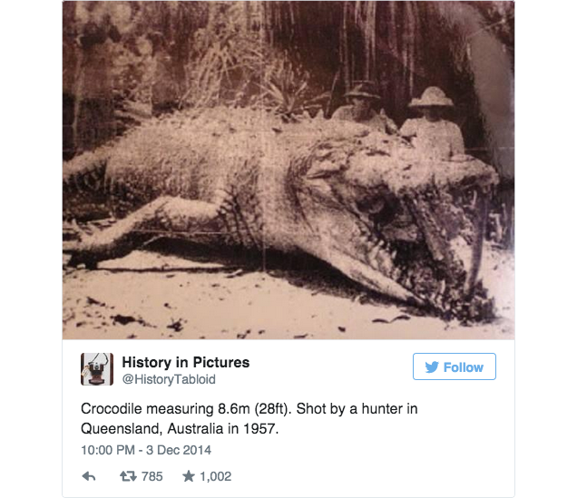The height and width of the screenshot is (498, 577).
Task: Click the tweet text line mentioning Queensland
Action: 180,429
